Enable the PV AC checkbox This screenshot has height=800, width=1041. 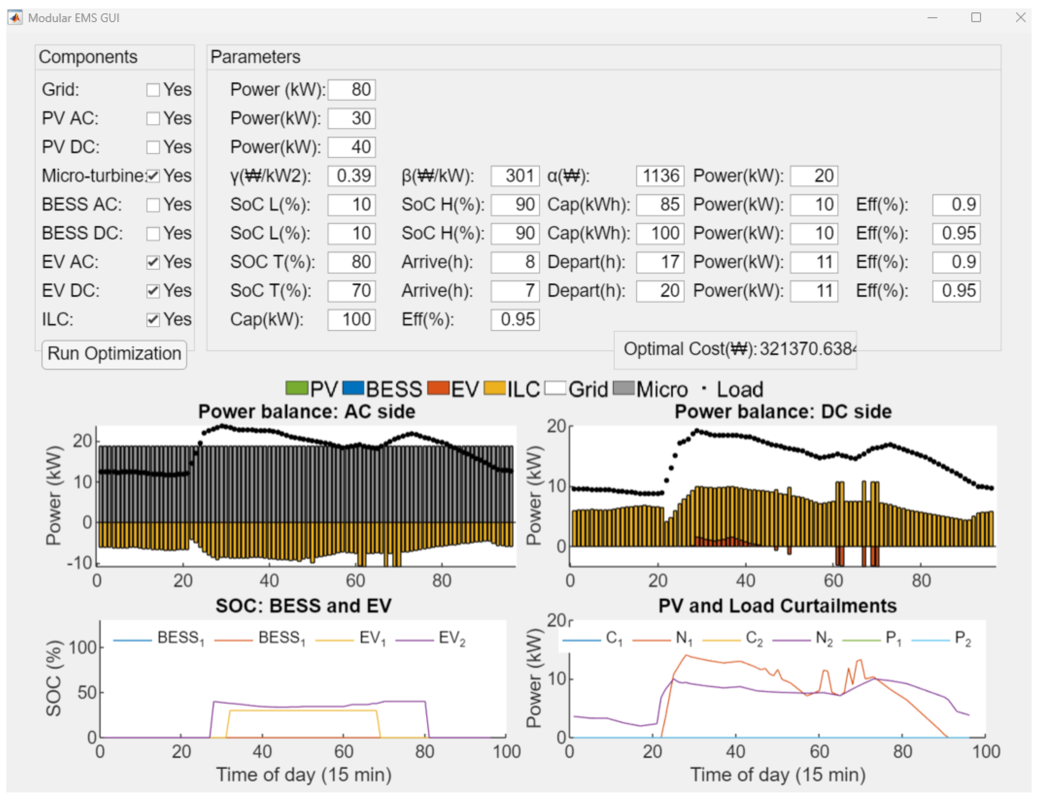pos(153,119)
